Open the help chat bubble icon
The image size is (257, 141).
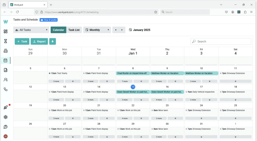point(6,127)
